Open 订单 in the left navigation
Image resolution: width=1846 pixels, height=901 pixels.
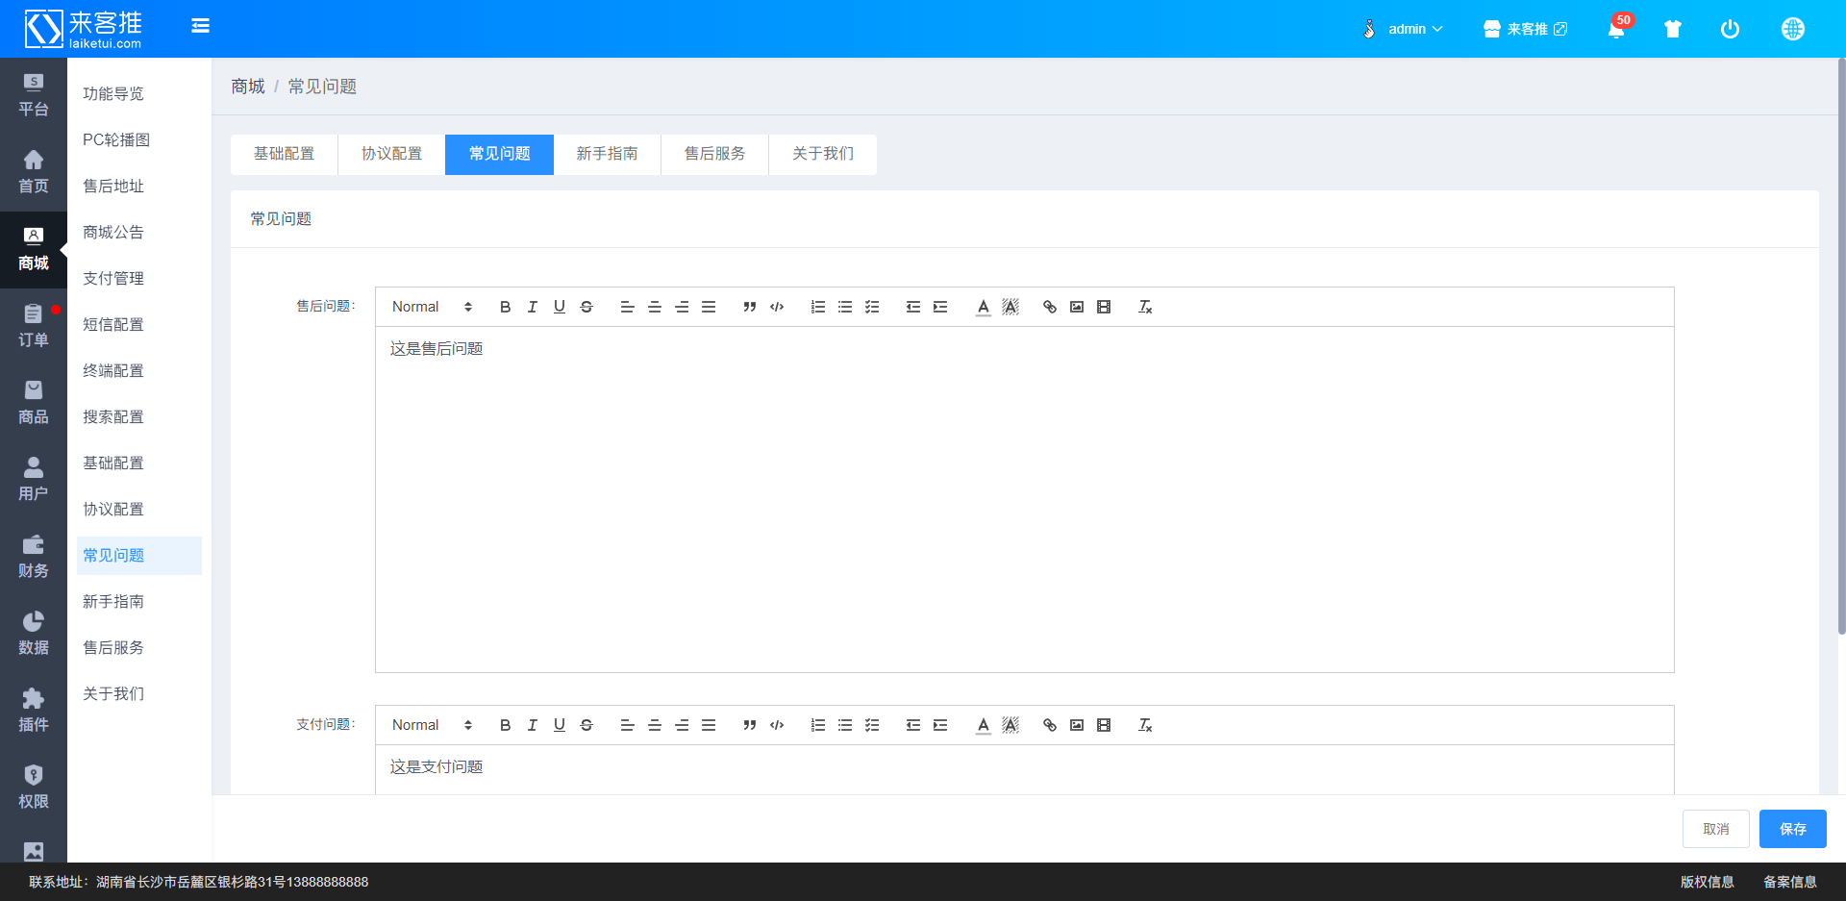(34, 327)
